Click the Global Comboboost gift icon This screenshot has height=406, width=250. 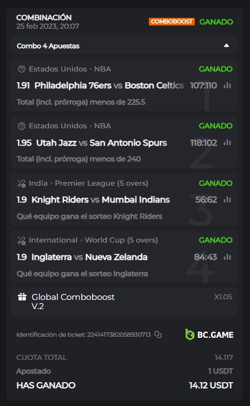coord(22,297)
